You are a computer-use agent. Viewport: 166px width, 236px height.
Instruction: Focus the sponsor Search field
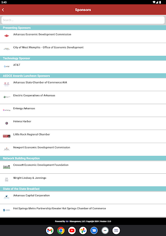(x=83, y=20)
